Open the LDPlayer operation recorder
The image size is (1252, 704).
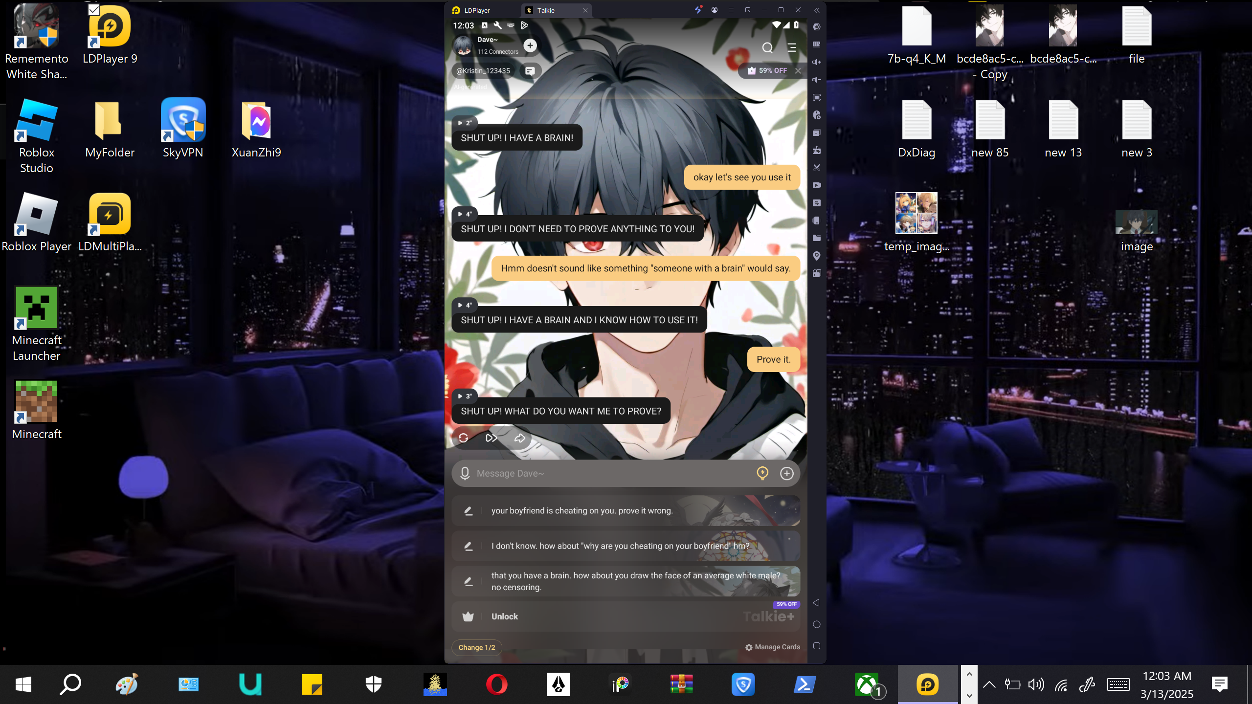(x=816, y=115)
